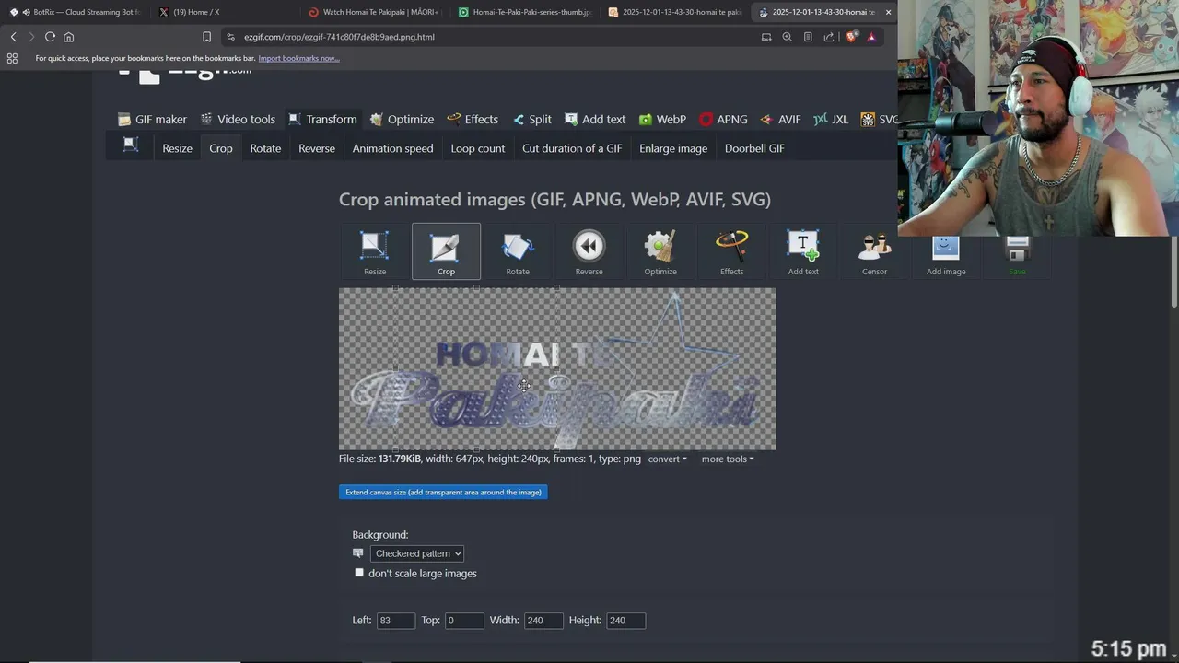Switch to the BotRix Cloud Streaming Bot tab

(76, 12)
